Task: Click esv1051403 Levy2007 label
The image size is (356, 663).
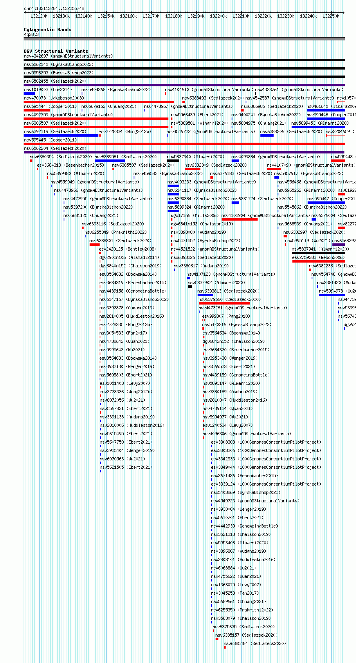Action: point(125,383)
